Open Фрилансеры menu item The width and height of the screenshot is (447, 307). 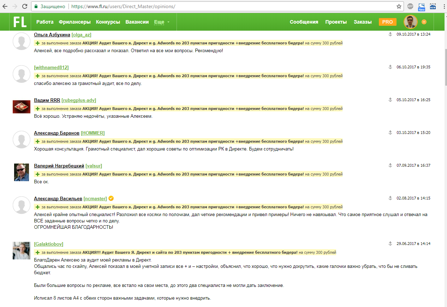tap(75, 22)
